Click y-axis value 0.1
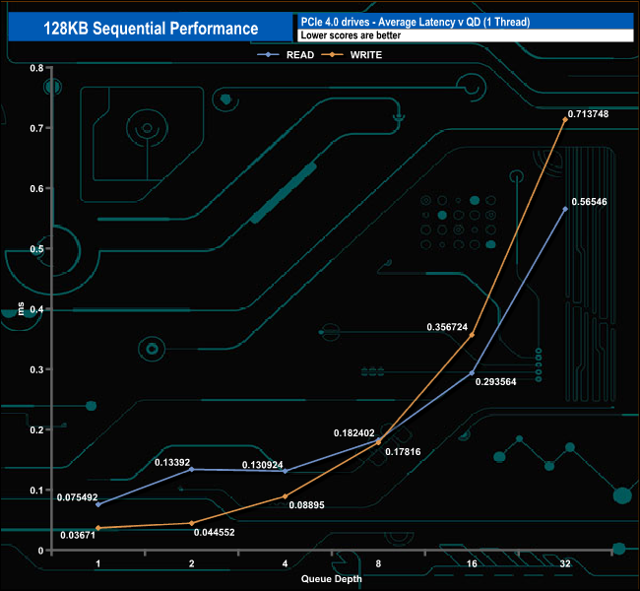Screen dimensions: 640x591 [x=36, y=491]
